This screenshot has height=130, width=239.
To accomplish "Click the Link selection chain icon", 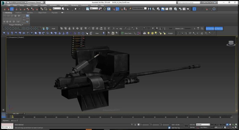I will (x=42, y=9).
